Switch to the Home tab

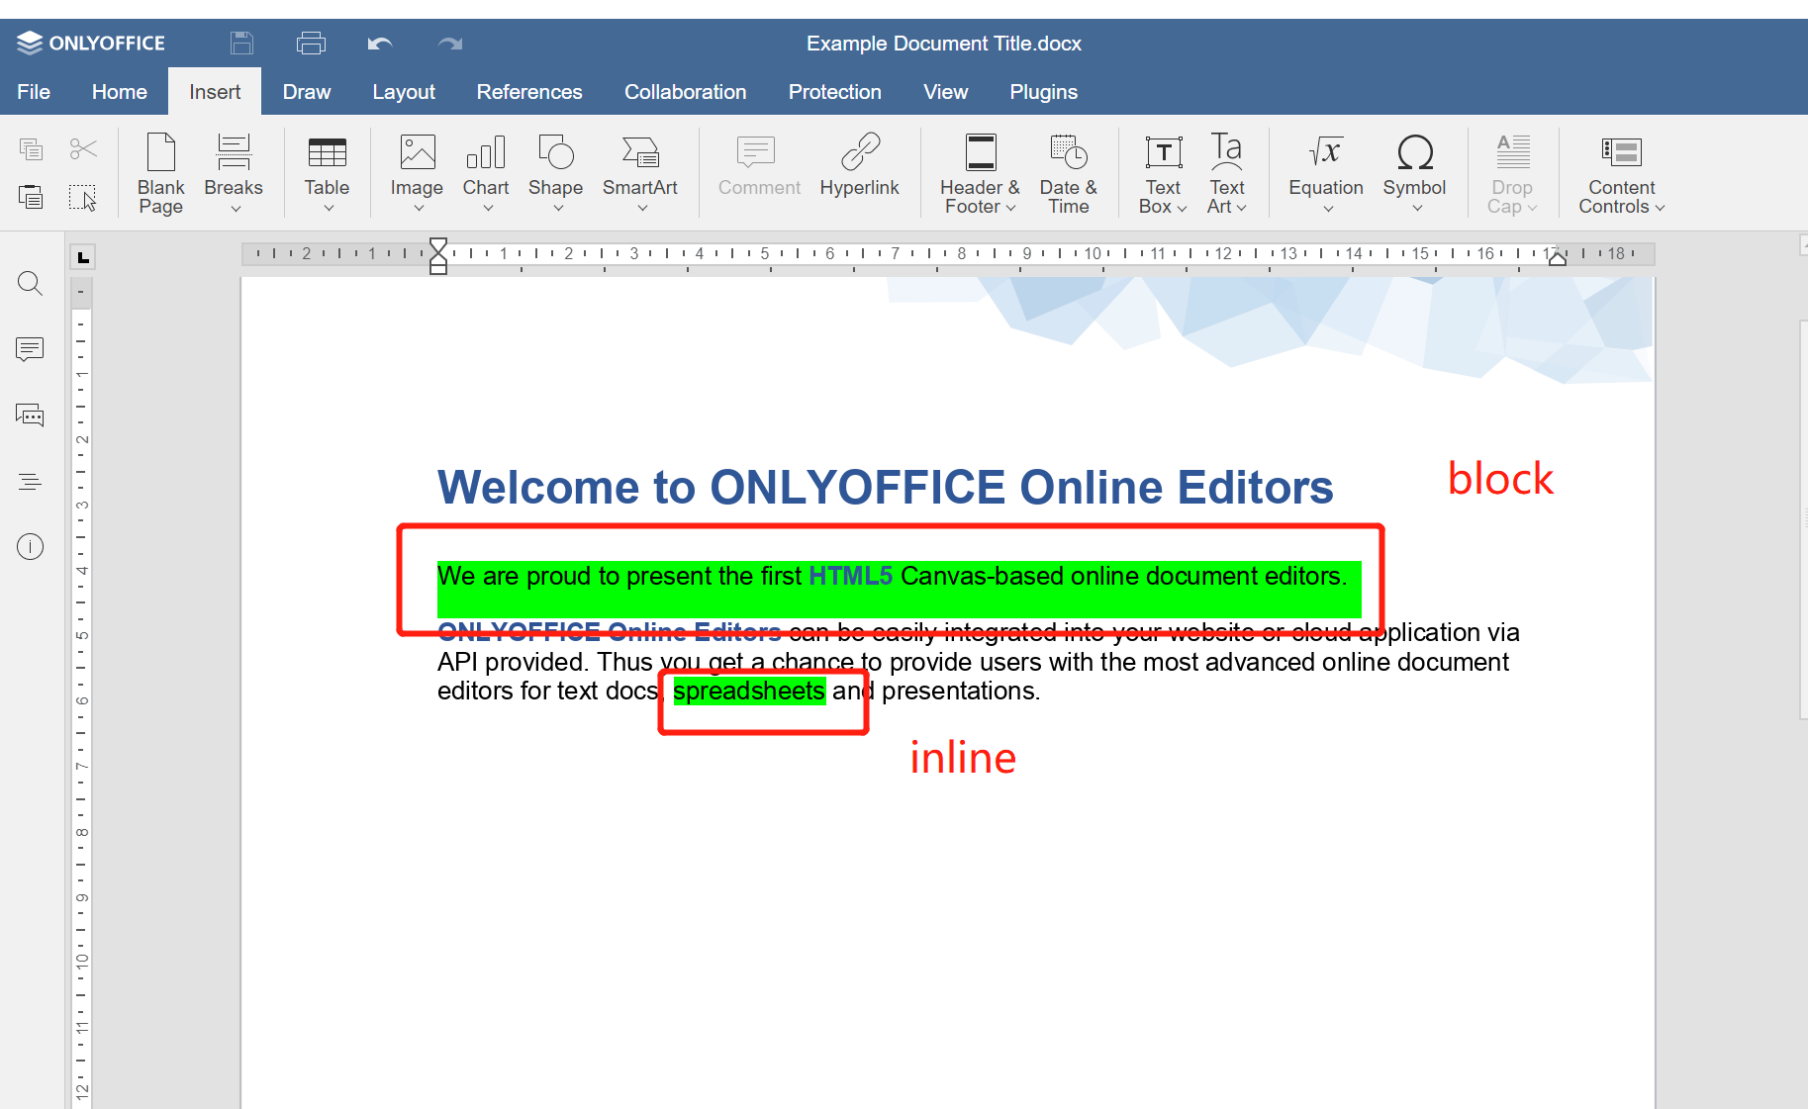[x=120, y=91]
